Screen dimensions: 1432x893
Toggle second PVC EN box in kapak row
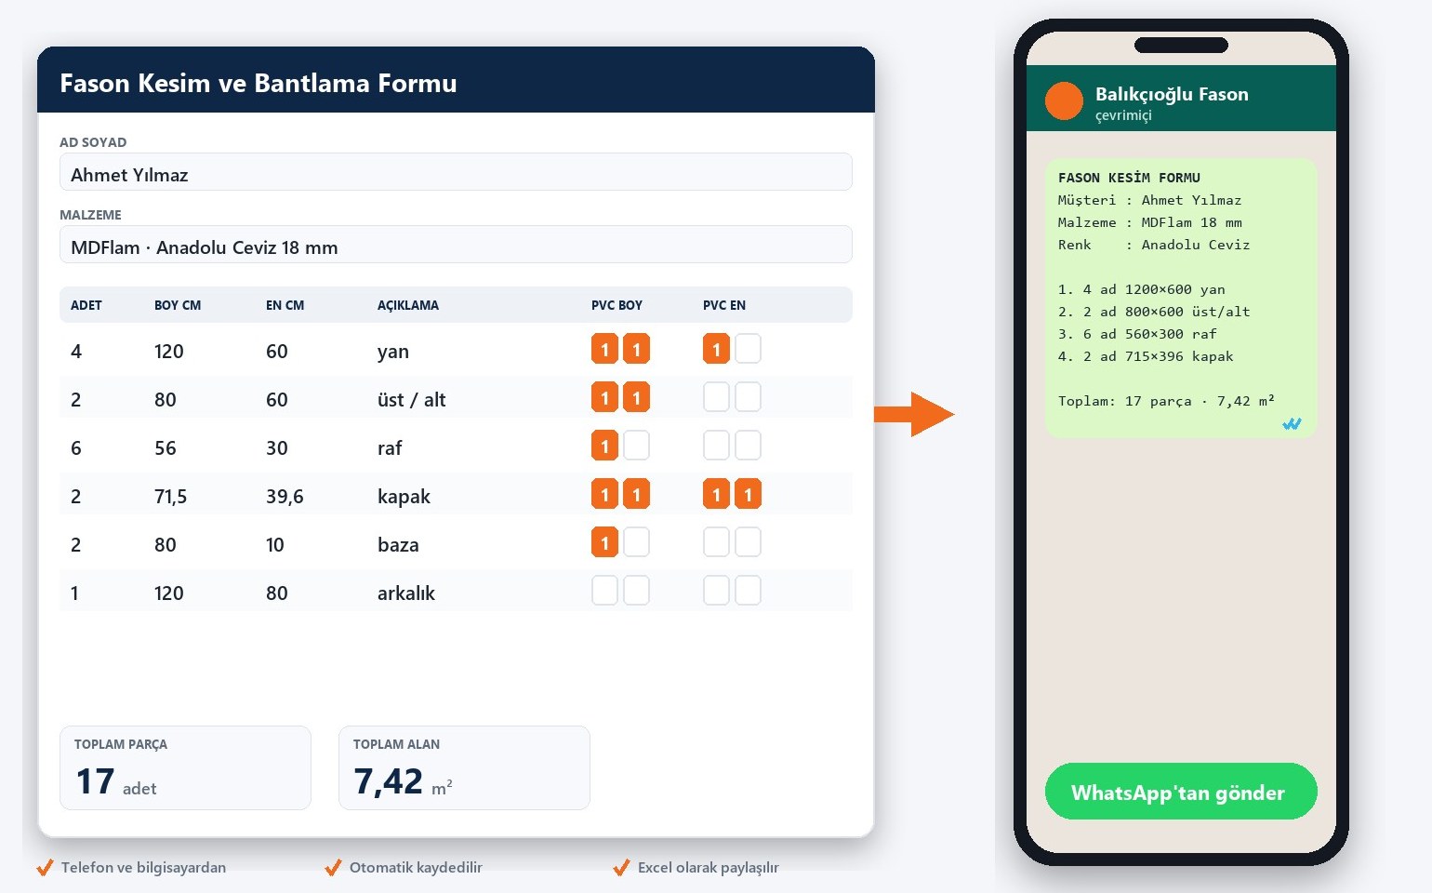click(748, 494)
